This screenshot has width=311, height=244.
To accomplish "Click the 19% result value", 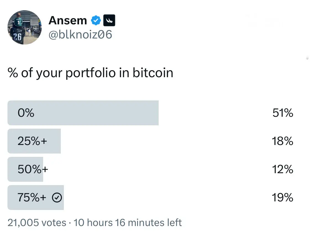I will pos(283,197).
